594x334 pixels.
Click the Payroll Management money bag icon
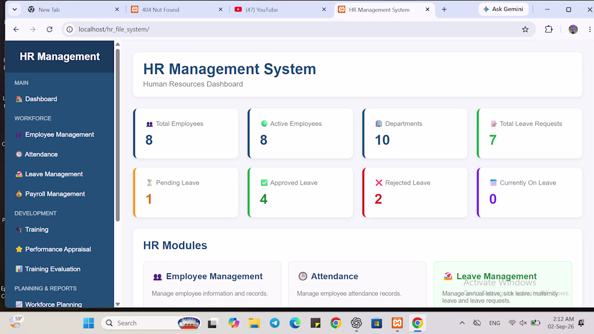click(19, 194)
